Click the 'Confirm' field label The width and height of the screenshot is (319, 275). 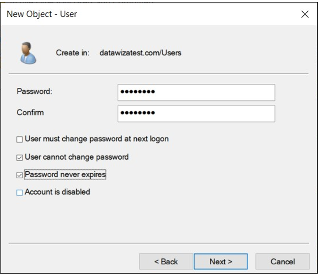click(30, 112)
